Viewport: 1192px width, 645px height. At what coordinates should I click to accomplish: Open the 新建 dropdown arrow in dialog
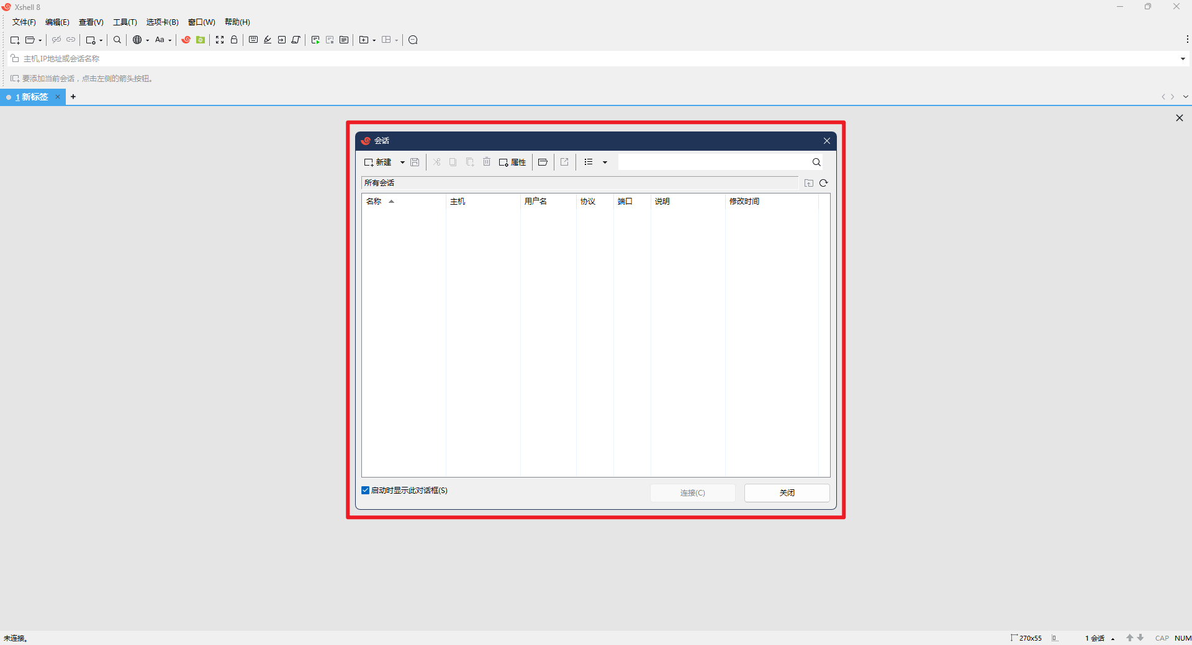[x=402, y=162]
